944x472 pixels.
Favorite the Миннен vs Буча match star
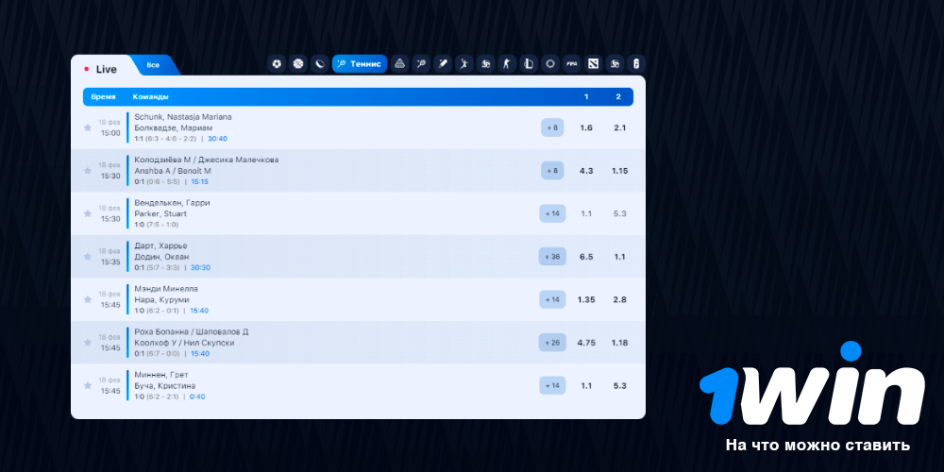point(87,385)
